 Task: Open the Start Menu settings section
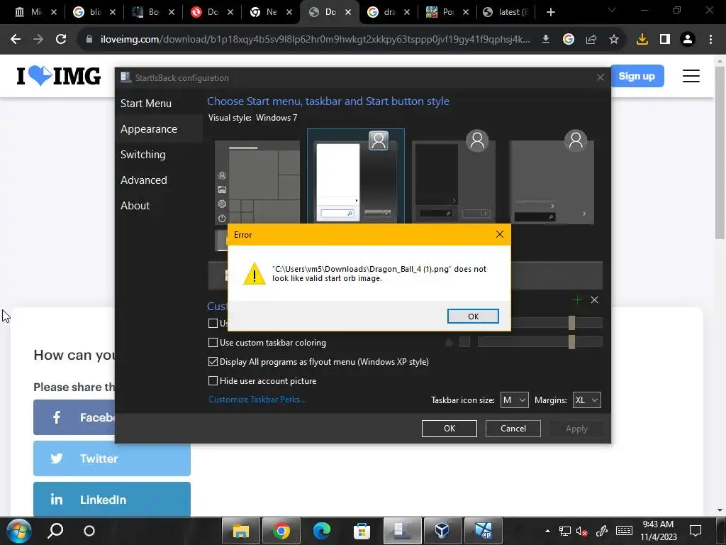[146, 104]
